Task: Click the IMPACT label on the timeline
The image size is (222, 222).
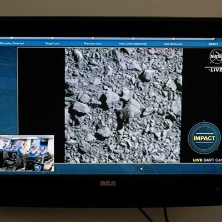Action: (214, 44)
